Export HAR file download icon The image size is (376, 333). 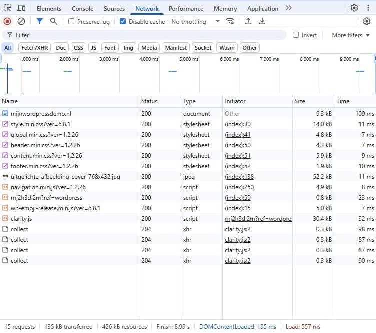(262, 21)
